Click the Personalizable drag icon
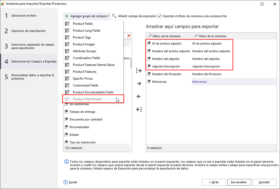The image size is (280, 189). click(66, 127)
